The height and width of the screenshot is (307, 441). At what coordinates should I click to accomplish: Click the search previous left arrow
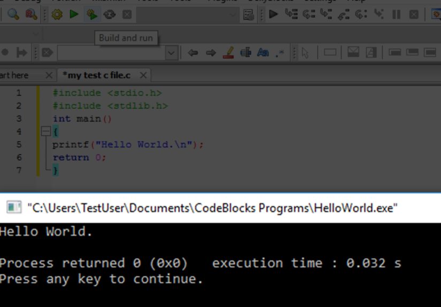pos(193,52)
